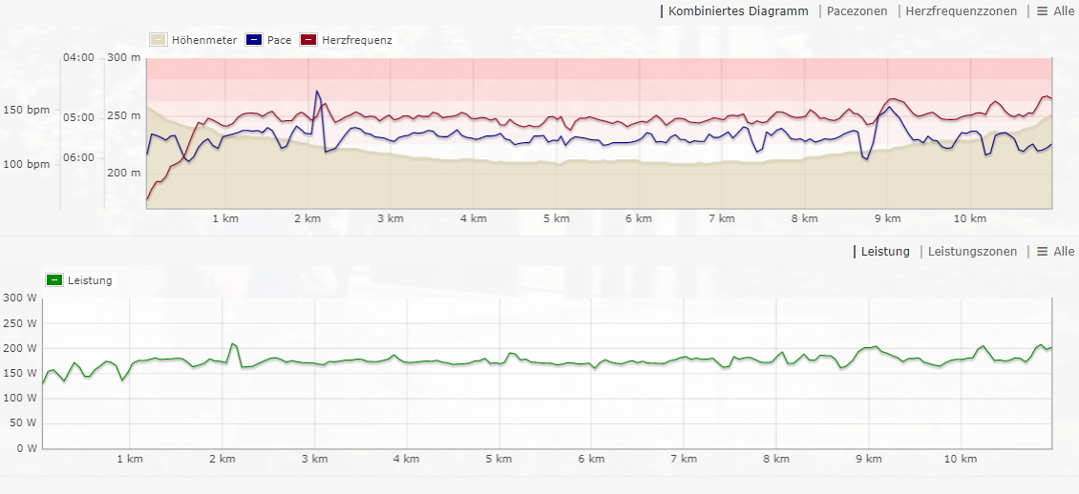Viewport: 1079px width, 494px height.
Task: Click the power peak just after 2 km
Action: (232, 343)
